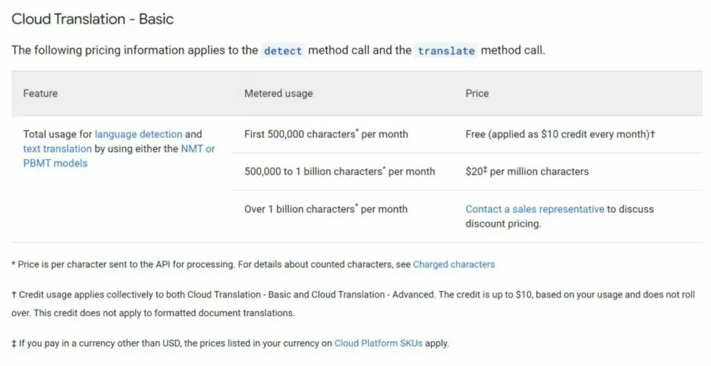Viewport: 711px width, 366px height.
Task: Click the "500,000 to 1 billion characters" cell
Action: coord(340,171)
